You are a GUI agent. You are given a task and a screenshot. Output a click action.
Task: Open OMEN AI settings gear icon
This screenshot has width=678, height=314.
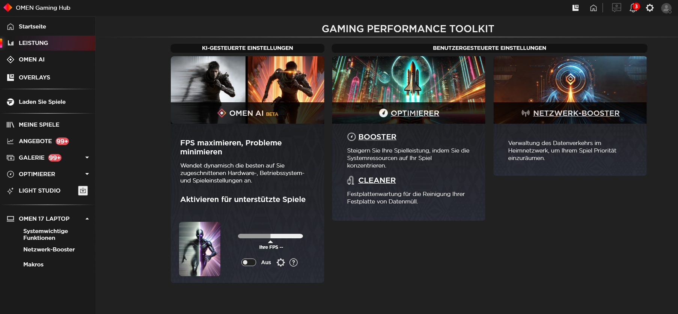point(281,263)
